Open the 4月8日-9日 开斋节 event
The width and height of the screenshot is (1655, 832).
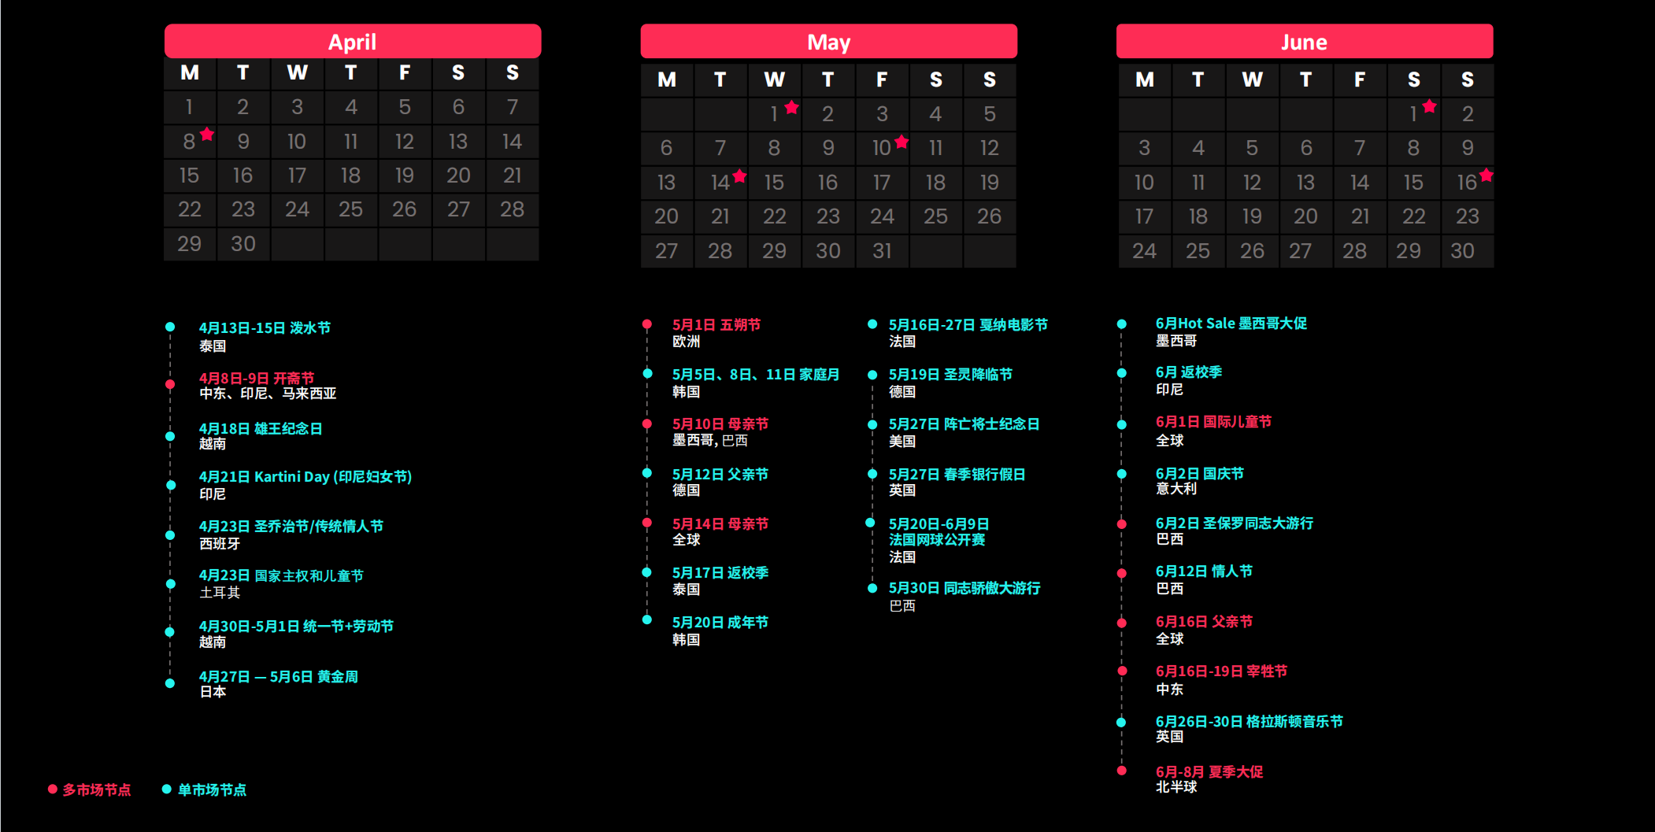click(x=257, y=378)
